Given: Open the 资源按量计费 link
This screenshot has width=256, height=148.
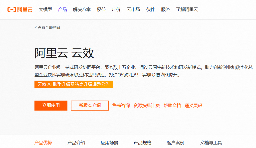Looking at the screenshot, I should [x=146, y=106].
